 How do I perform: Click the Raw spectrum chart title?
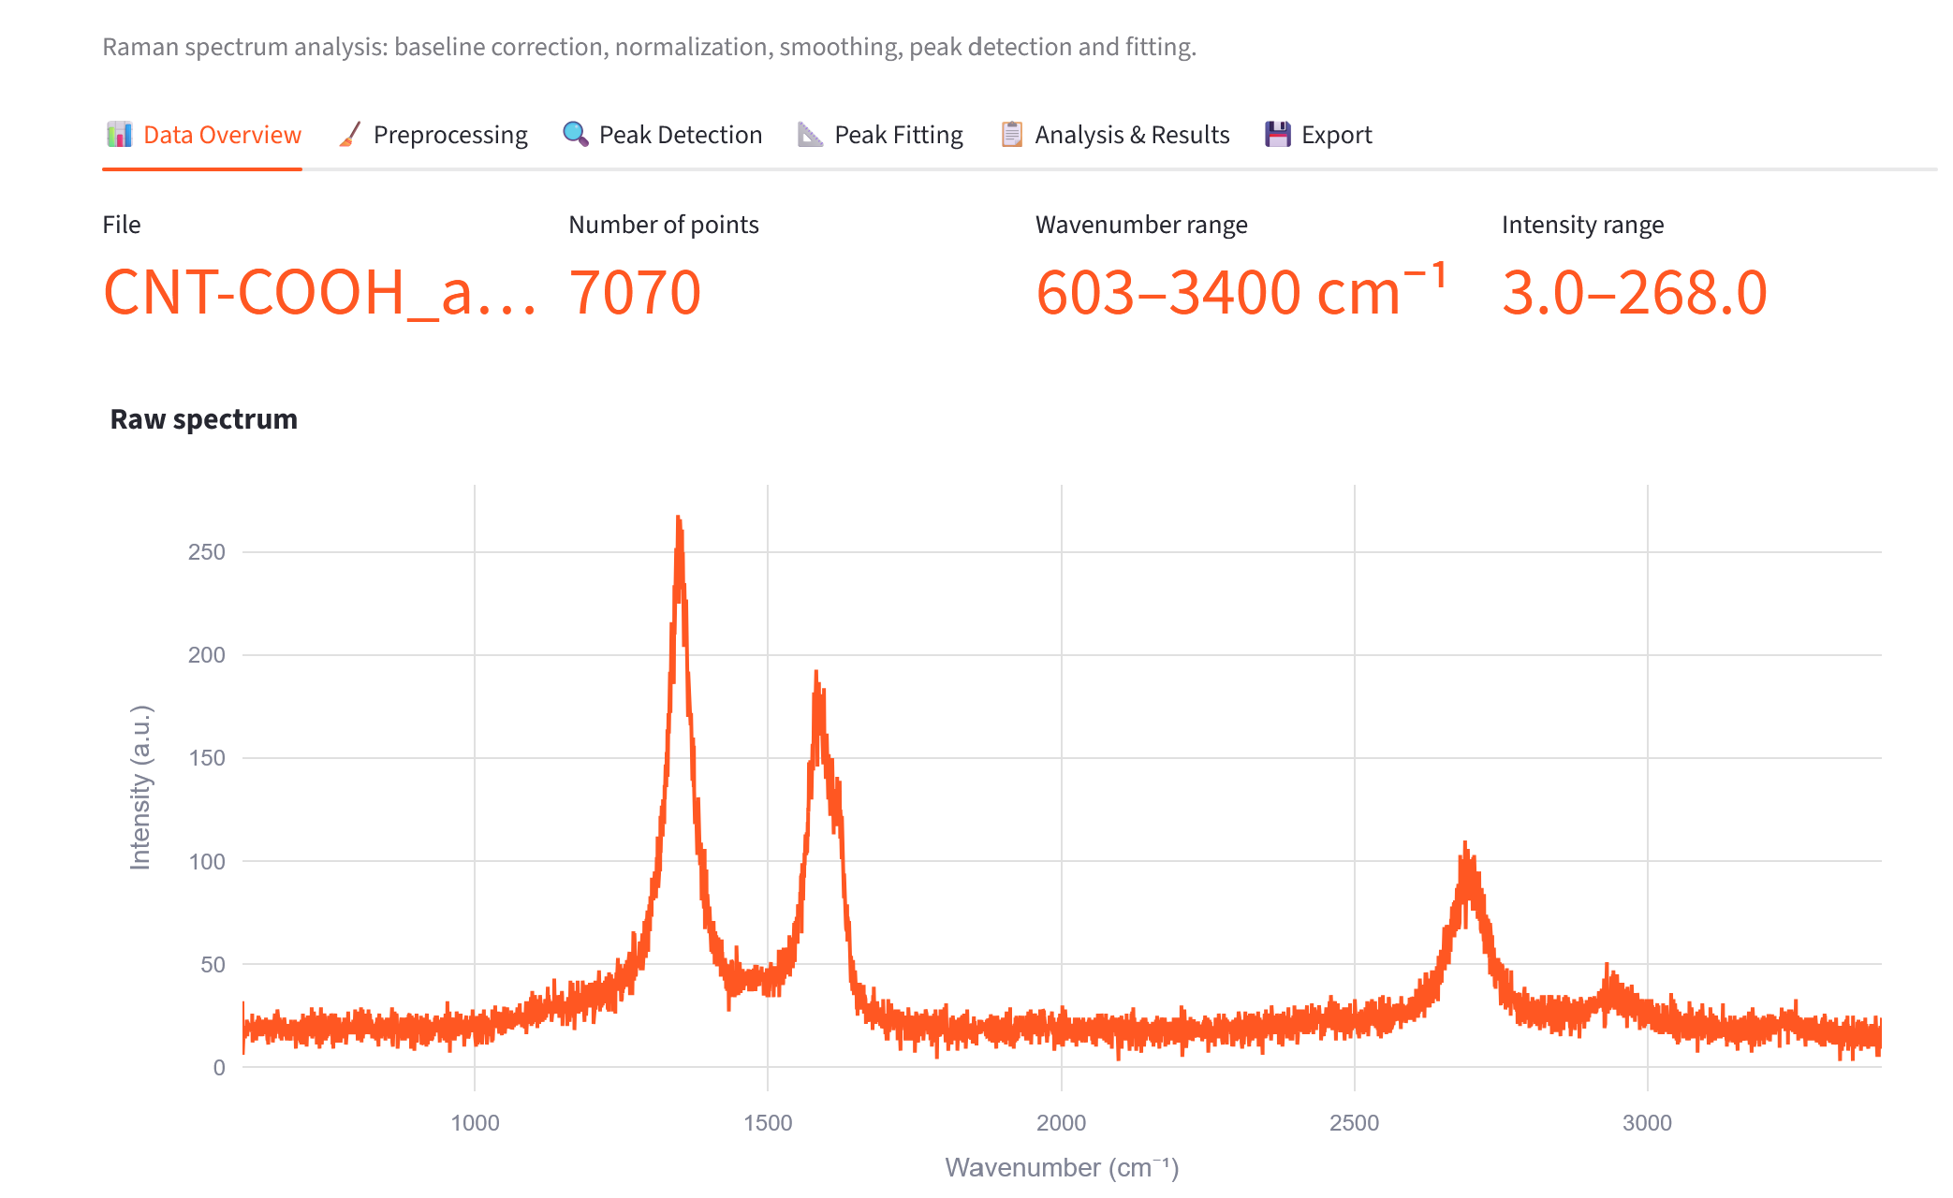click(x=204, y=419)
